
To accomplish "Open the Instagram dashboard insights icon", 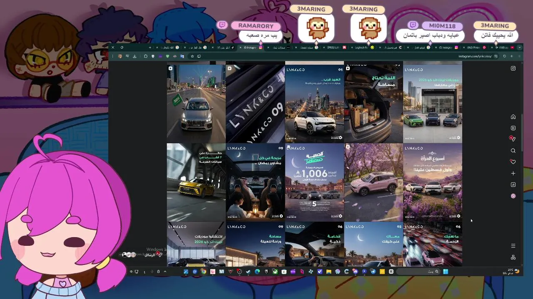I will [x=513, y=185].
